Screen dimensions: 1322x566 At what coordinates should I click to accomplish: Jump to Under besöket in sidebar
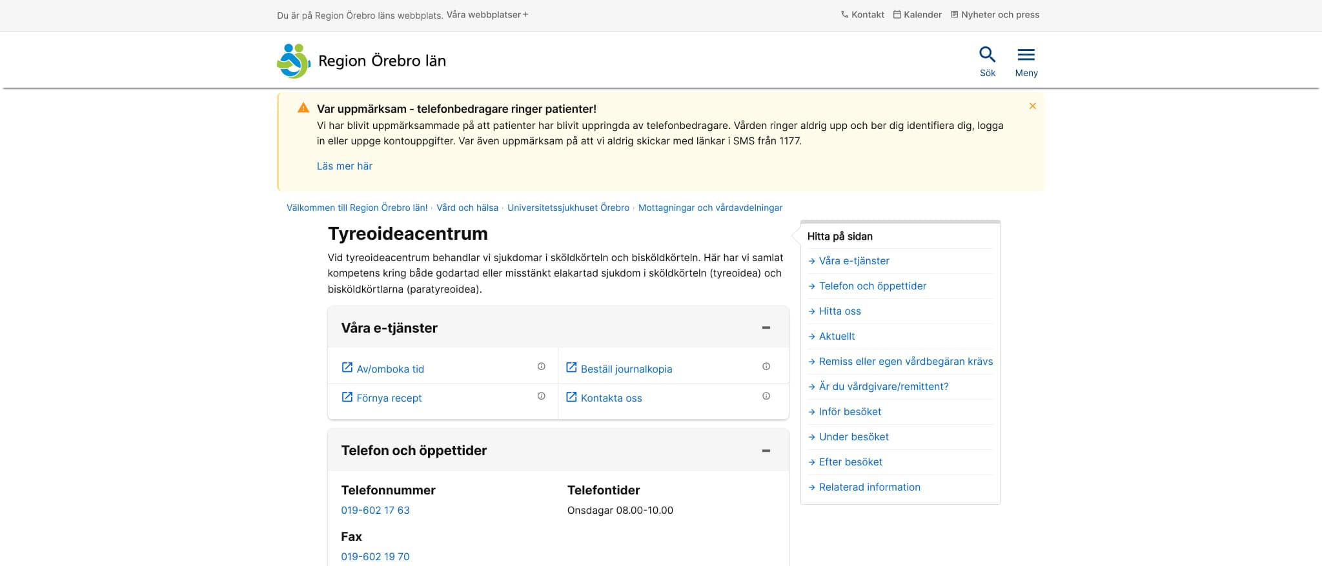853,436
